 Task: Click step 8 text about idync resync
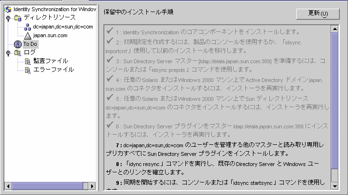212,168
